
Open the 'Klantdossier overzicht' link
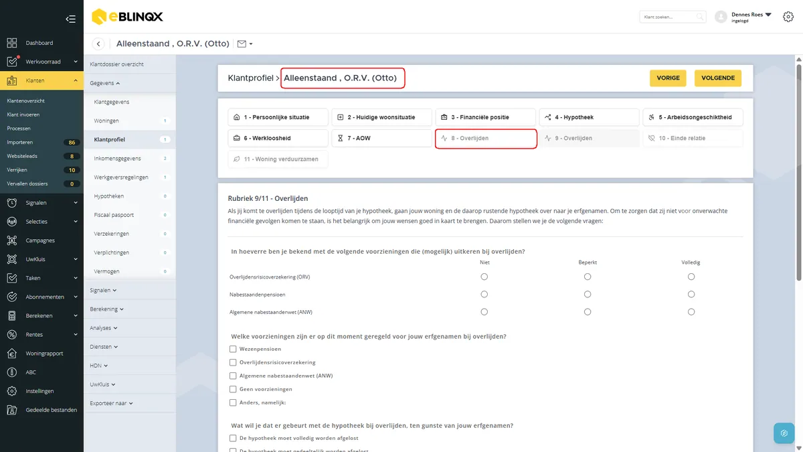click(x=117, y=64)
